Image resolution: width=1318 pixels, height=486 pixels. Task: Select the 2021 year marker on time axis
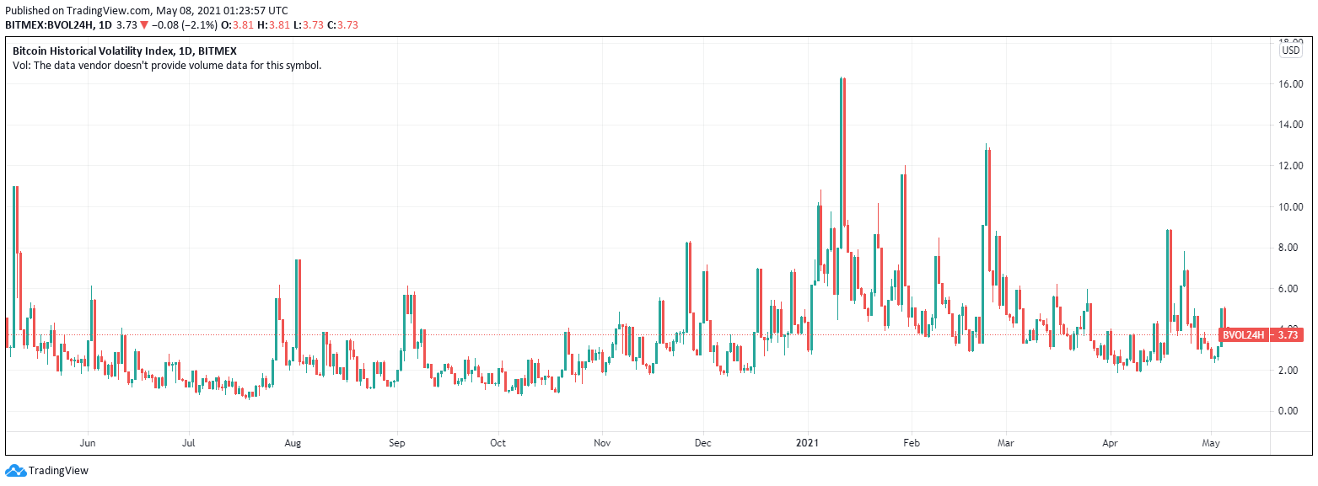(807, 442)
